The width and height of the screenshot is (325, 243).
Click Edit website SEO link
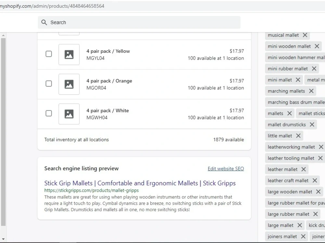226,168
